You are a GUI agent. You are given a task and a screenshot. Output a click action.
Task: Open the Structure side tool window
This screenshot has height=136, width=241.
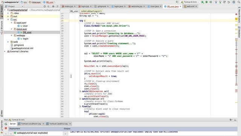coord(2,28)
